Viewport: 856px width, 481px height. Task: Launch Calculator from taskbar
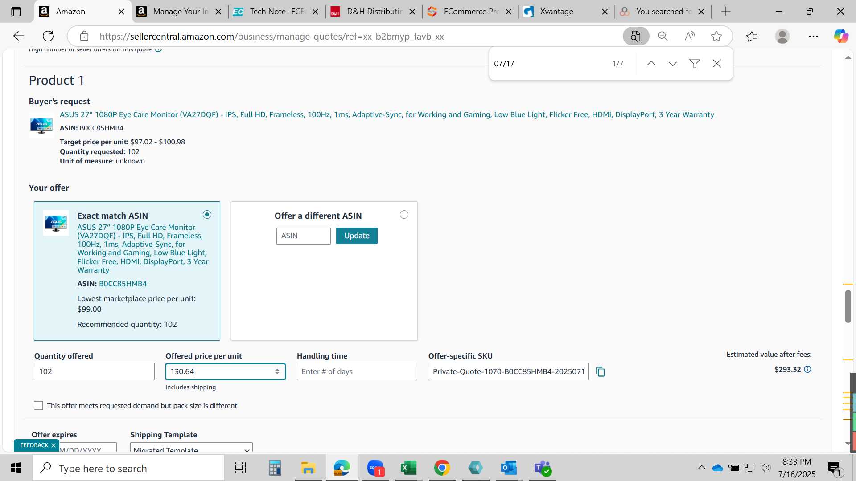[275, 468]
